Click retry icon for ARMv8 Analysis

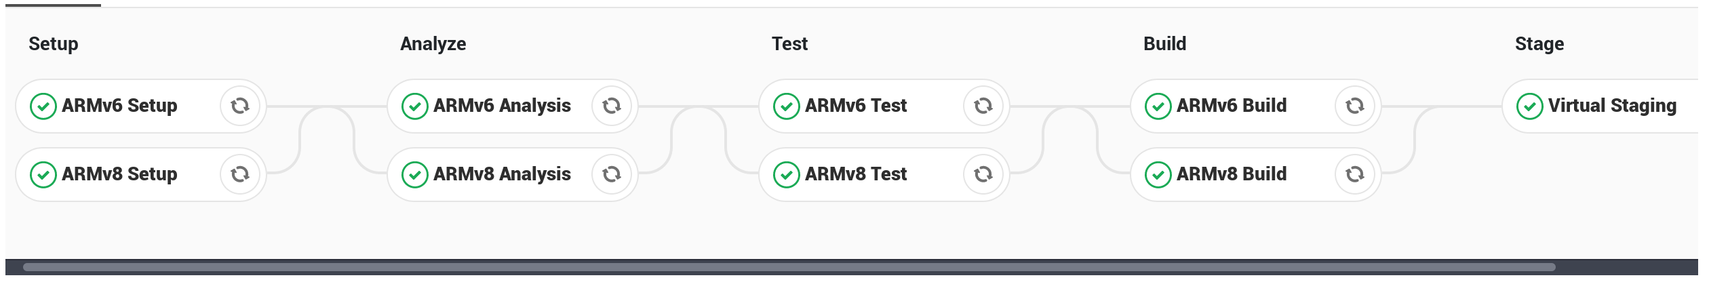point(612,174)
